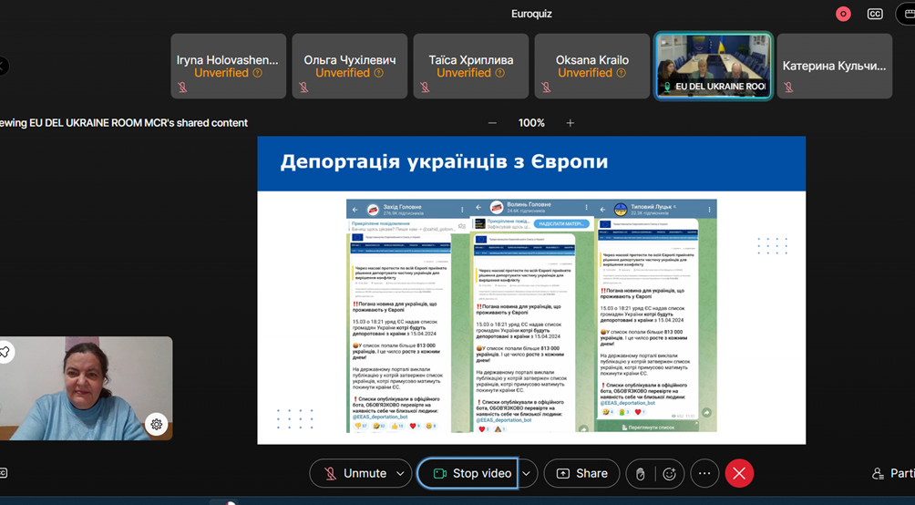
Task: Open the Participants panel button
Action: coord(893,473)
